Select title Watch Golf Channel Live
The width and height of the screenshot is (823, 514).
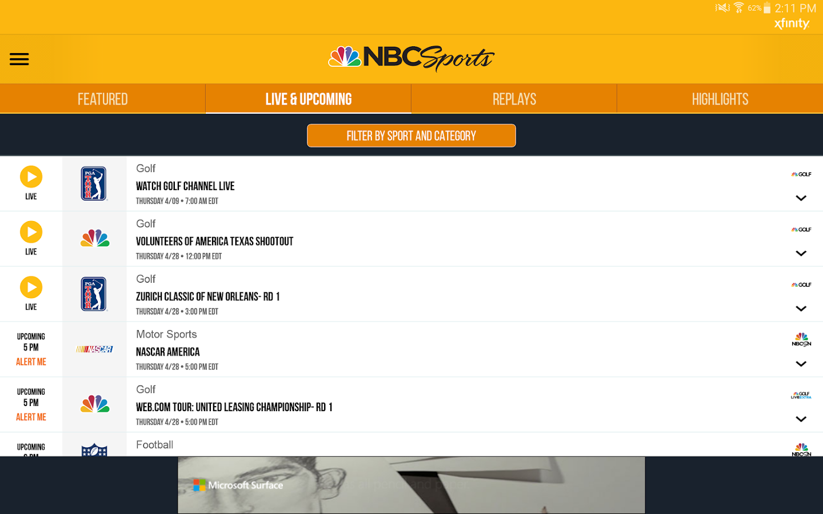(x=185, y=186)
